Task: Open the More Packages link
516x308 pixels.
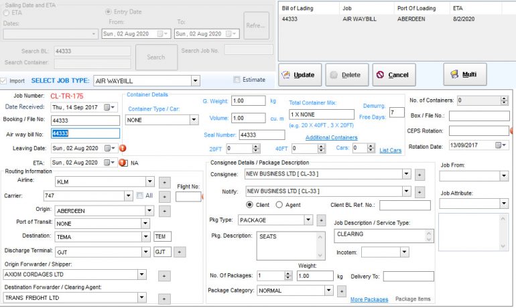Action: 369,299
